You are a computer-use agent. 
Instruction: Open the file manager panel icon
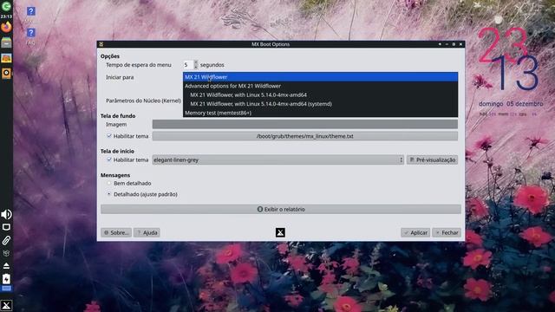[x=6, y=42]
